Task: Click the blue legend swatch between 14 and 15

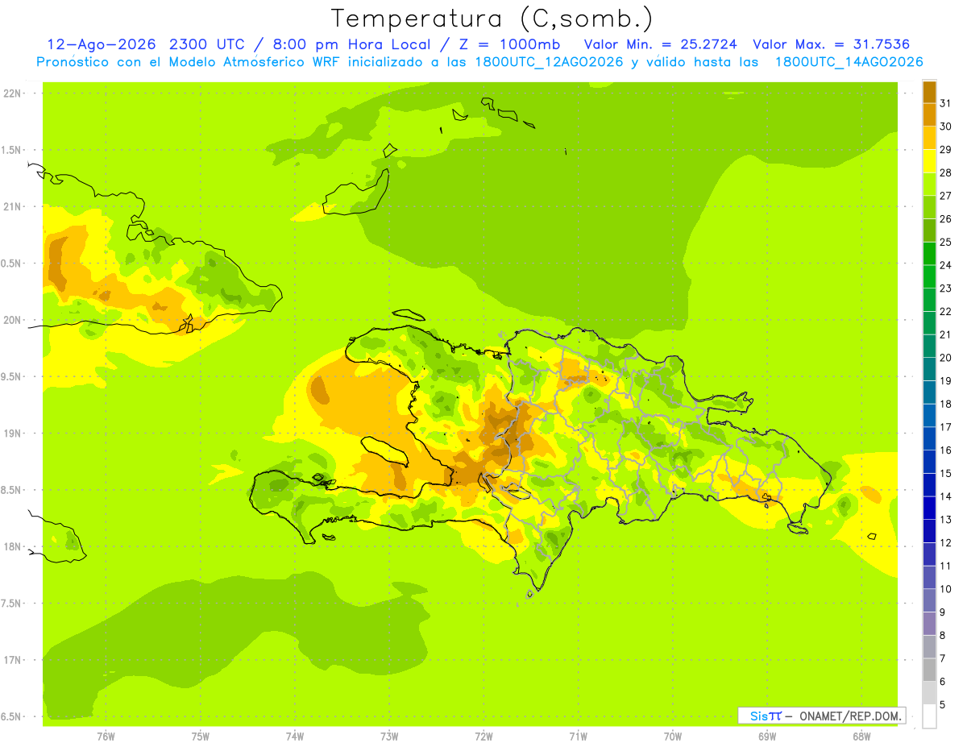Action: [x=929, y=485]
